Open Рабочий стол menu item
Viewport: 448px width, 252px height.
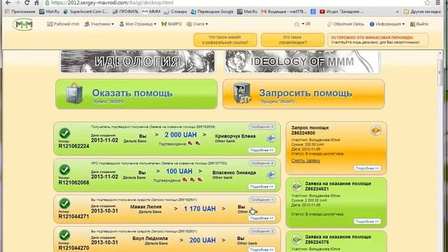point(63,24)
